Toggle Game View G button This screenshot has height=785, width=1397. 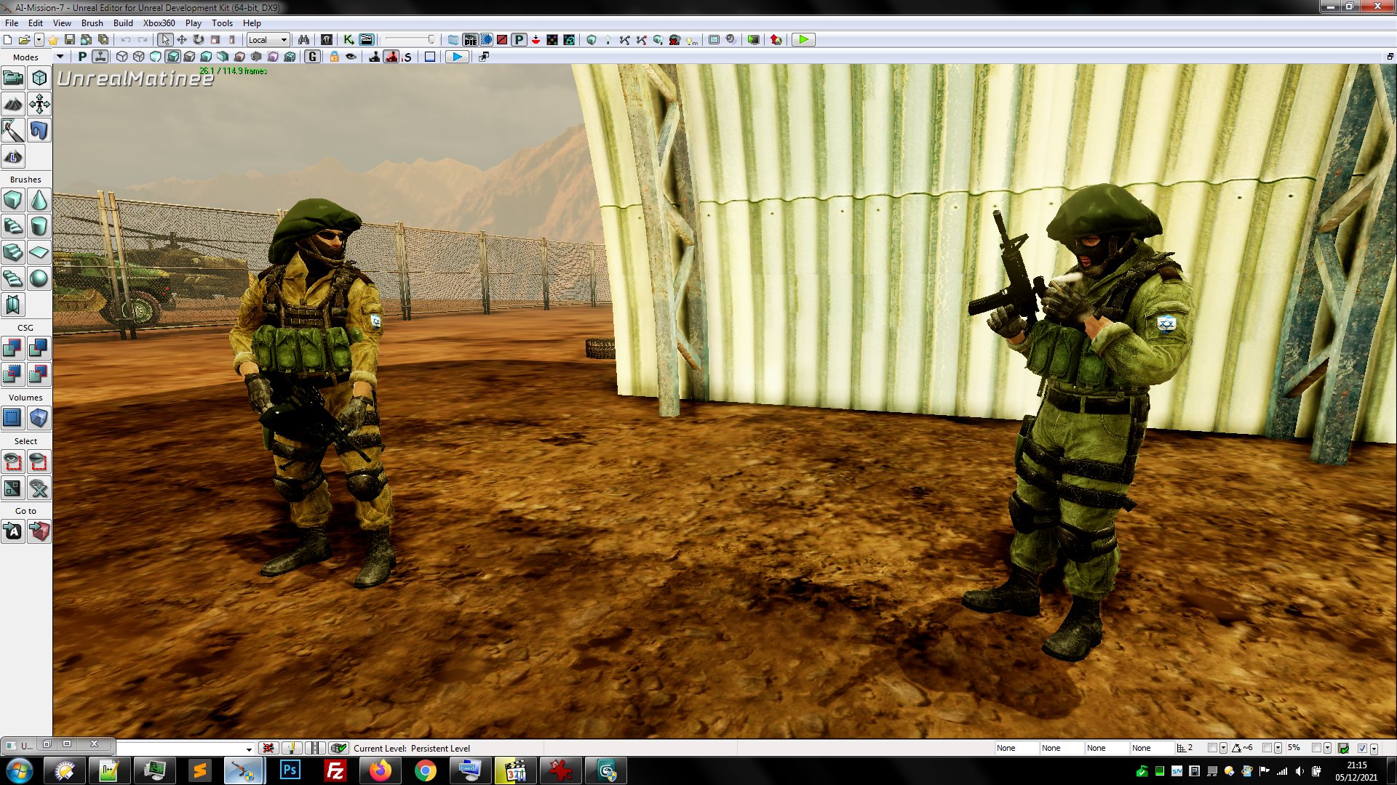pyautogui.click(x=313, y=57)
